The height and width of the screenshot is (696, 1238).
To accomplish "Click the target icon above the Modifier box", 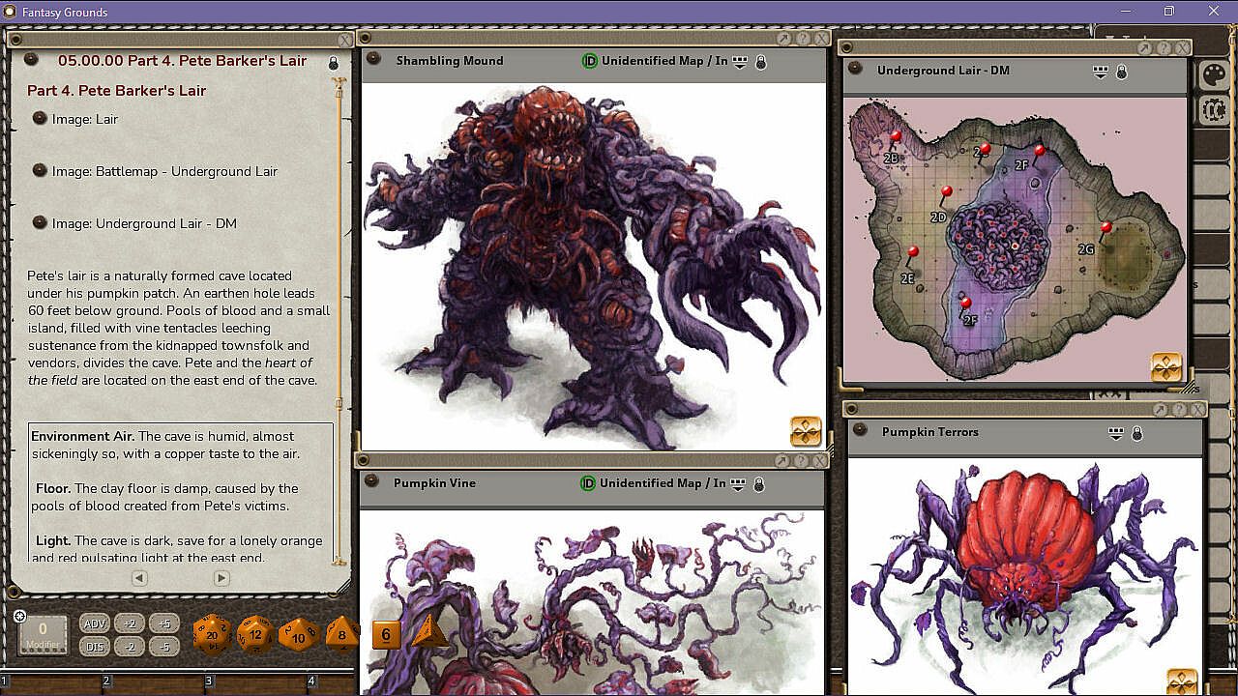I will click(19, 616).
